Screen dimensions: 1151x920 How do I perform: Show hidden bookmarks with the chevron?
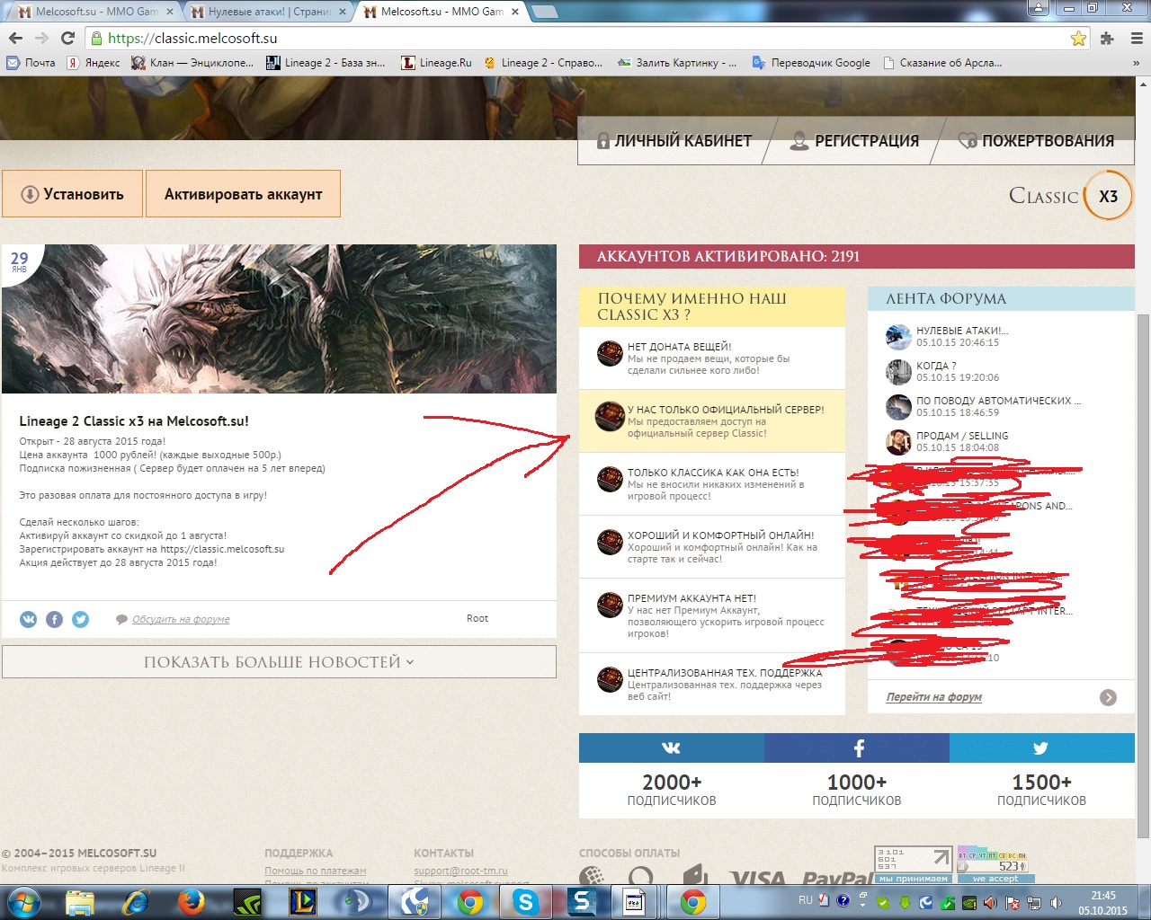point(1136,63)
